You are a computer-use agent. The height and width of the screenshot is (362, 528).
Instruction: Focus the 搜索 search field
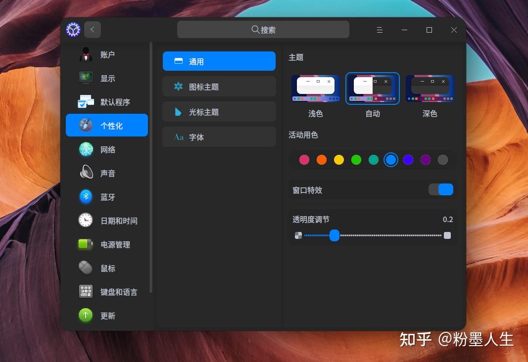coord(263,29)
